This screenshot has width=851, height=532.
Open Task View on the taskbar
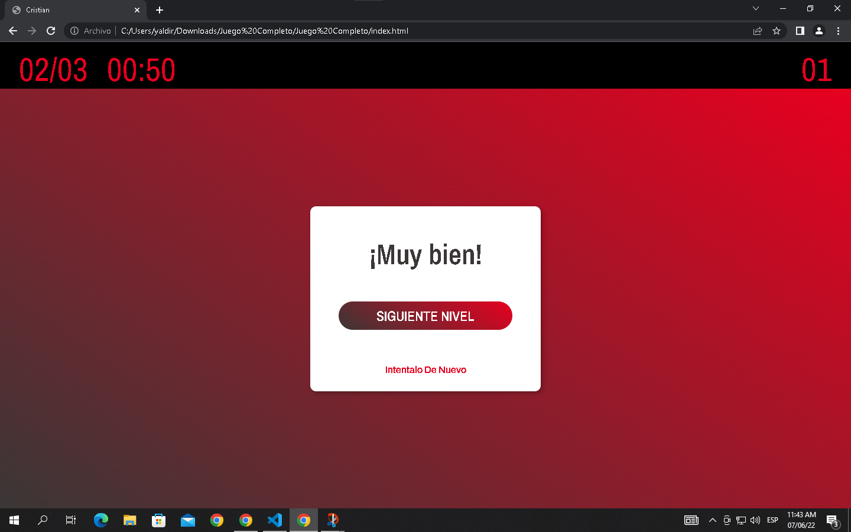click(71, 520)
